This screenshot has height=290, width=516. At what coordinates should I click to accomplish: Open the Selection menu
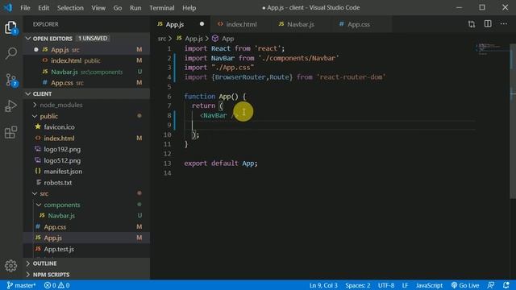tap(70, 7)
